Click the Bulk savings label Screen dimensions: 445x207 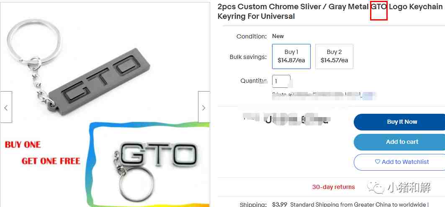(x=248, y=57)
